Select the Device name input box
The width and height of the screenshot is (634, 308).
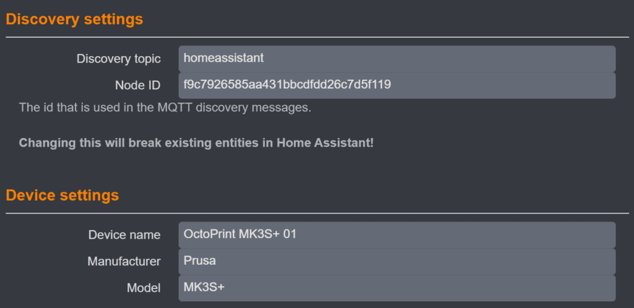(397, 235)
